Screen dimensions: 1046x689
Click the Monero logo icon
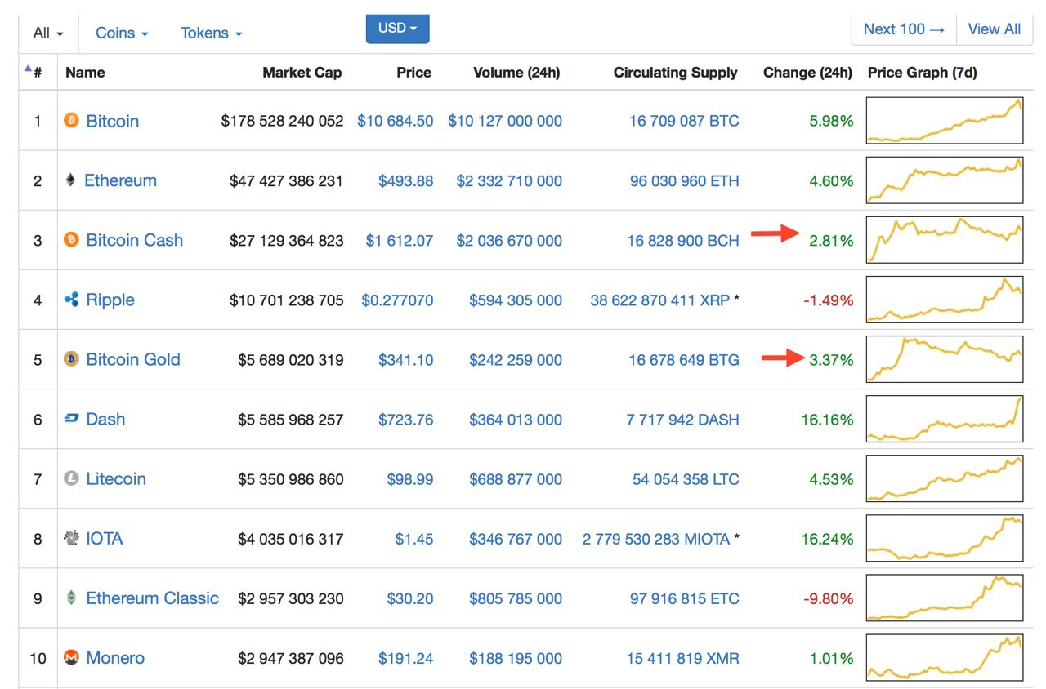(x=72, y=657)
